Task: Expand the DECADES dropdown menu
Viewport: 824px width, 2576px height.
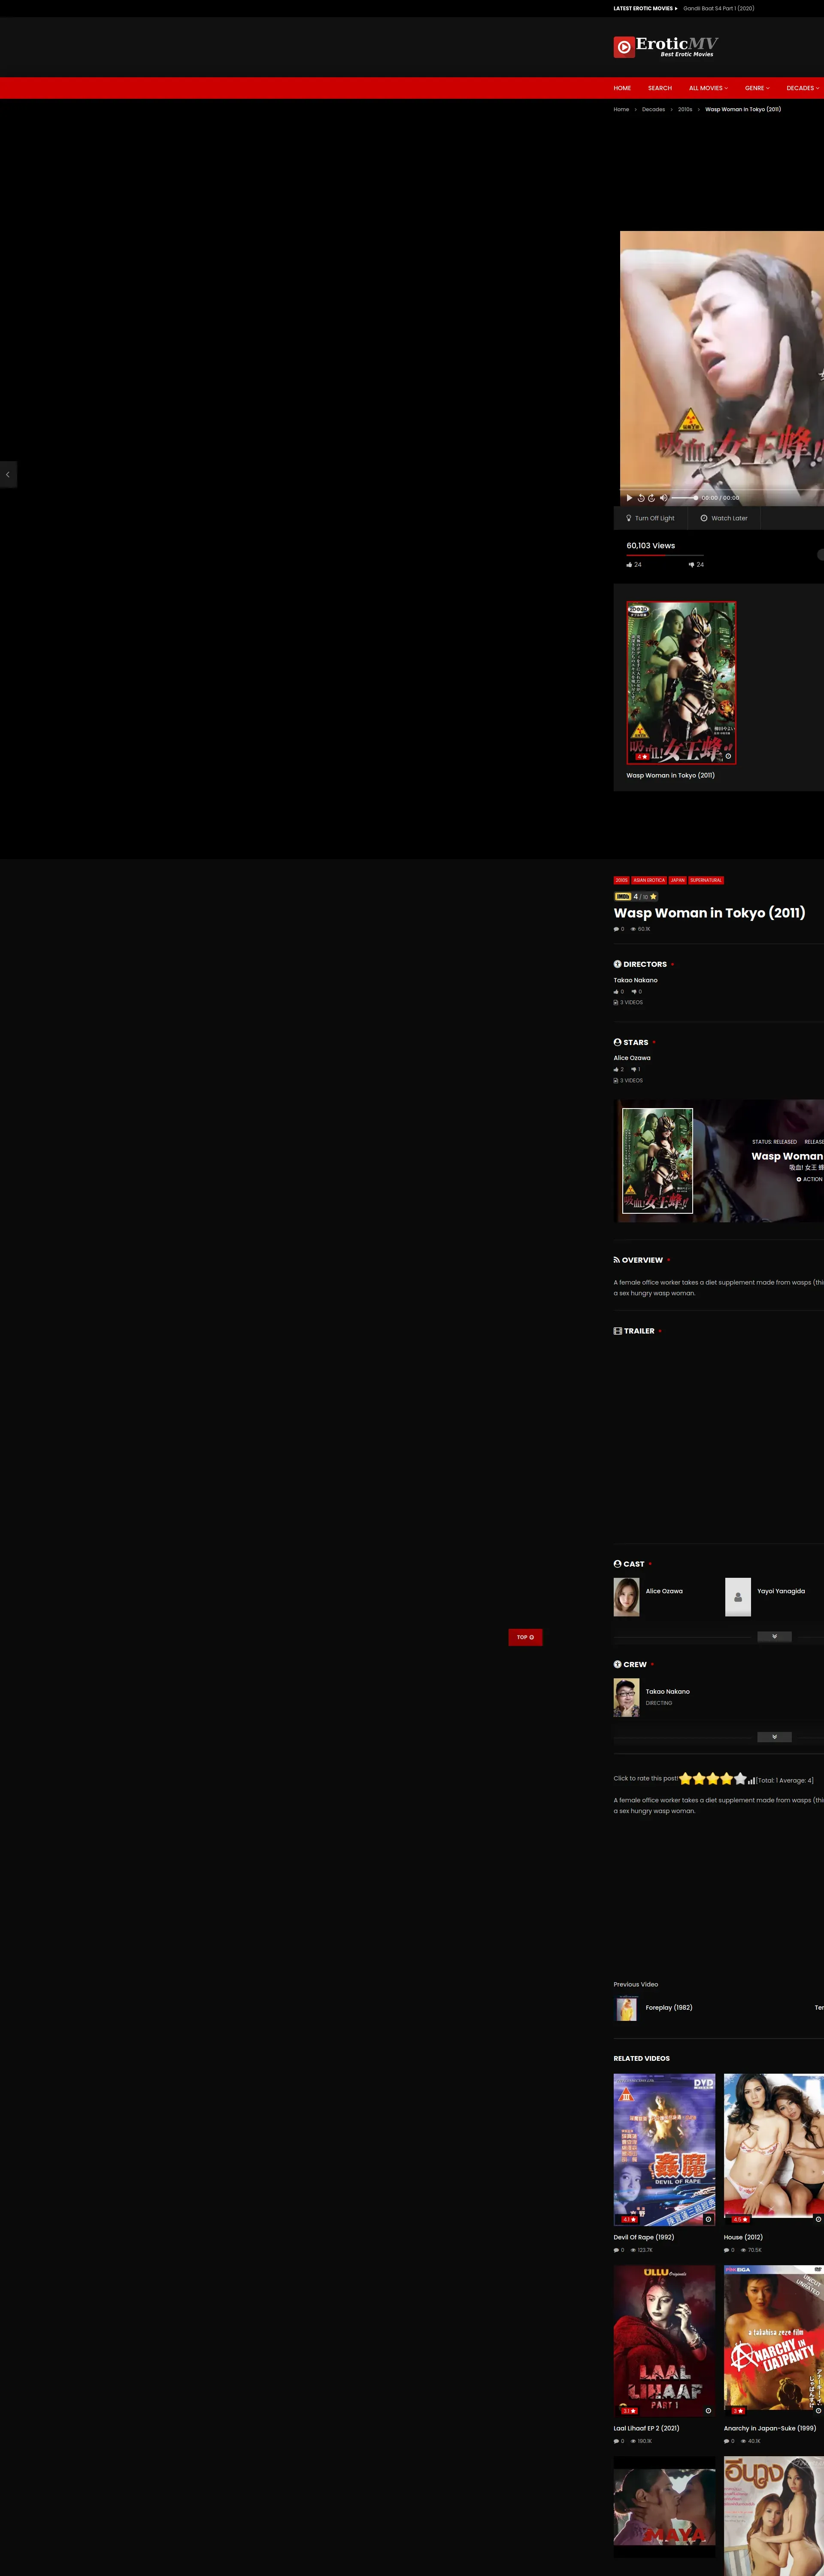Action: click(x=803, y=88)
